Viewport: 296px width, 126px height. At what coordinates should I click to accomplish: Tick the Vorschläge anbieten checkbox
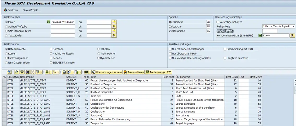pyautogui.click(x=218, y=22)
